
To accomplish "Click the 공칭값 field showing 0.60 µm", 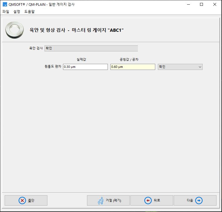I will (133, 67).
